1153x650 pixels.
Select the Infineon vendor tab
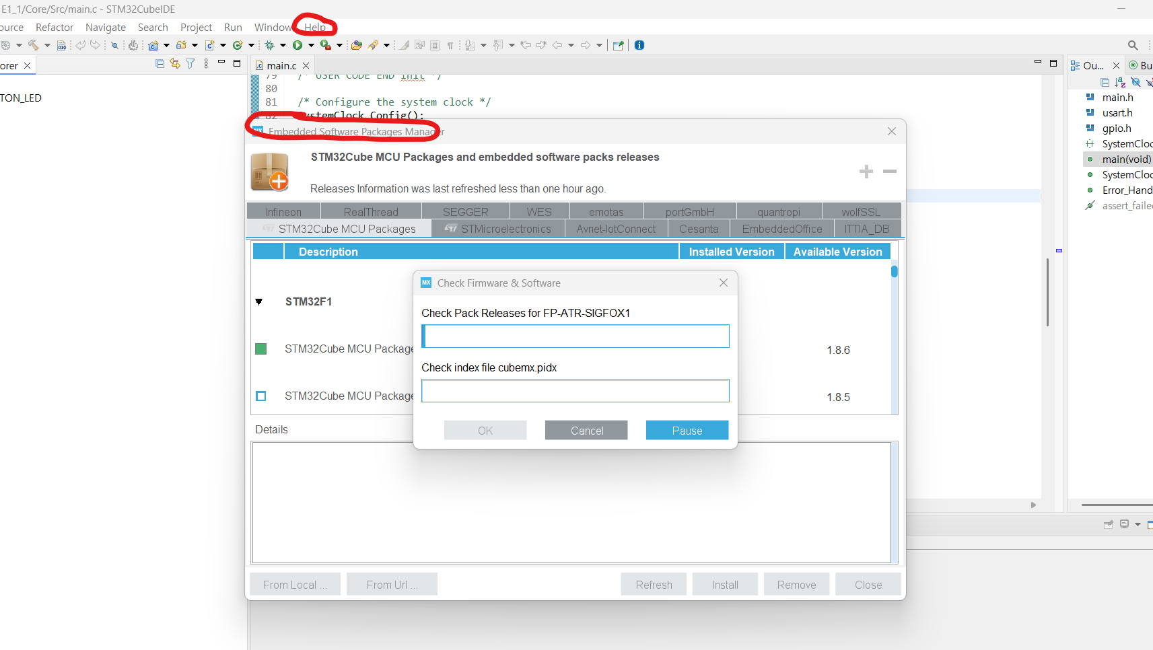pyautogui.click(x=283, y=212)
